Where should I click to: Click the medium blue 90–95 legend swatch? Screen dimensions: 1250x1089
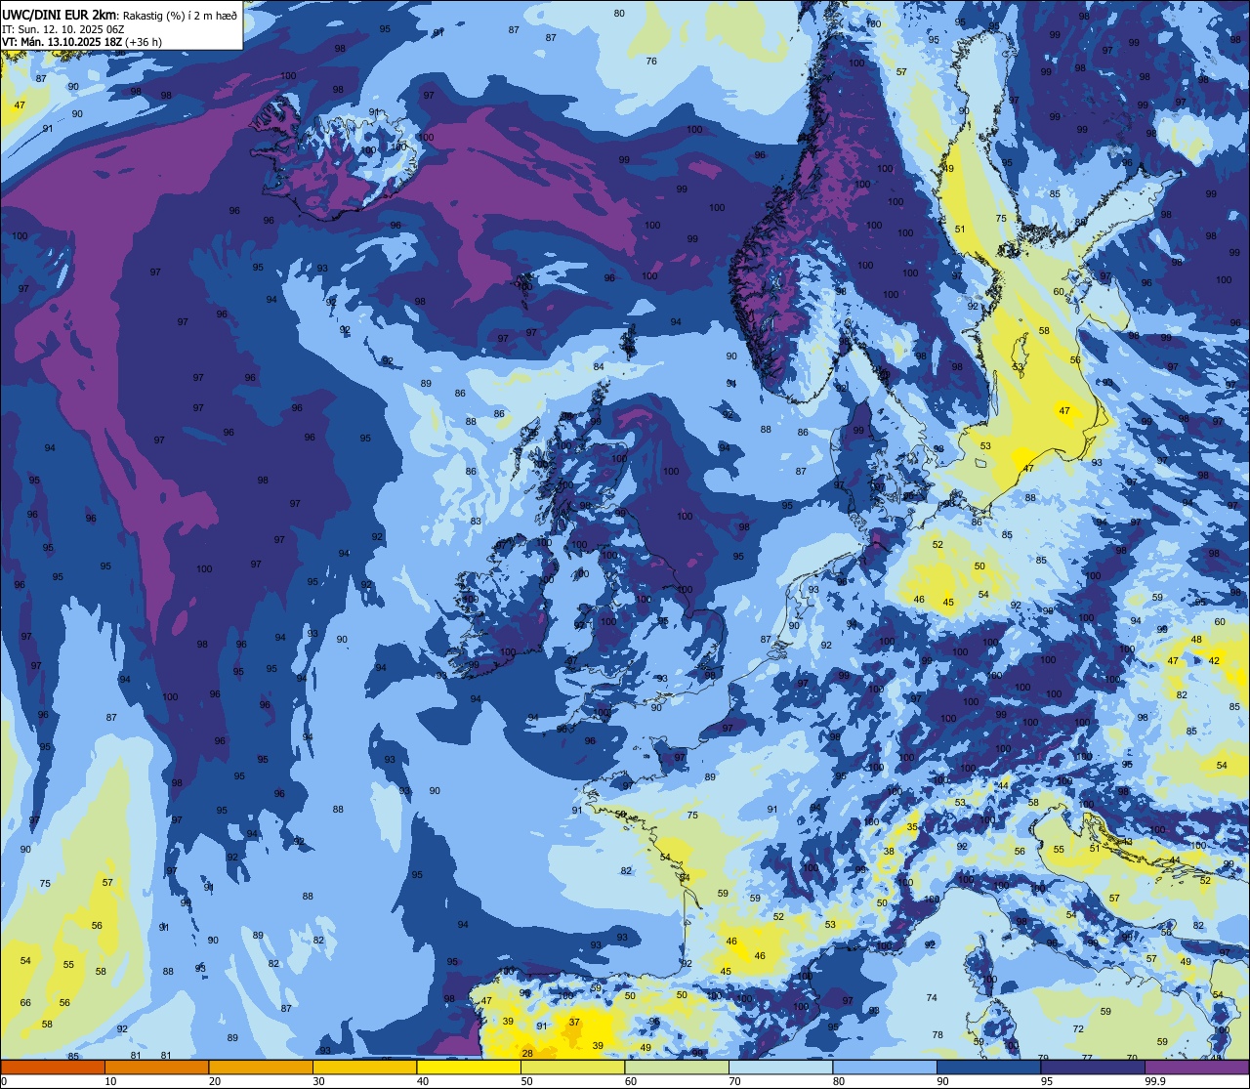click(988, 1068)
